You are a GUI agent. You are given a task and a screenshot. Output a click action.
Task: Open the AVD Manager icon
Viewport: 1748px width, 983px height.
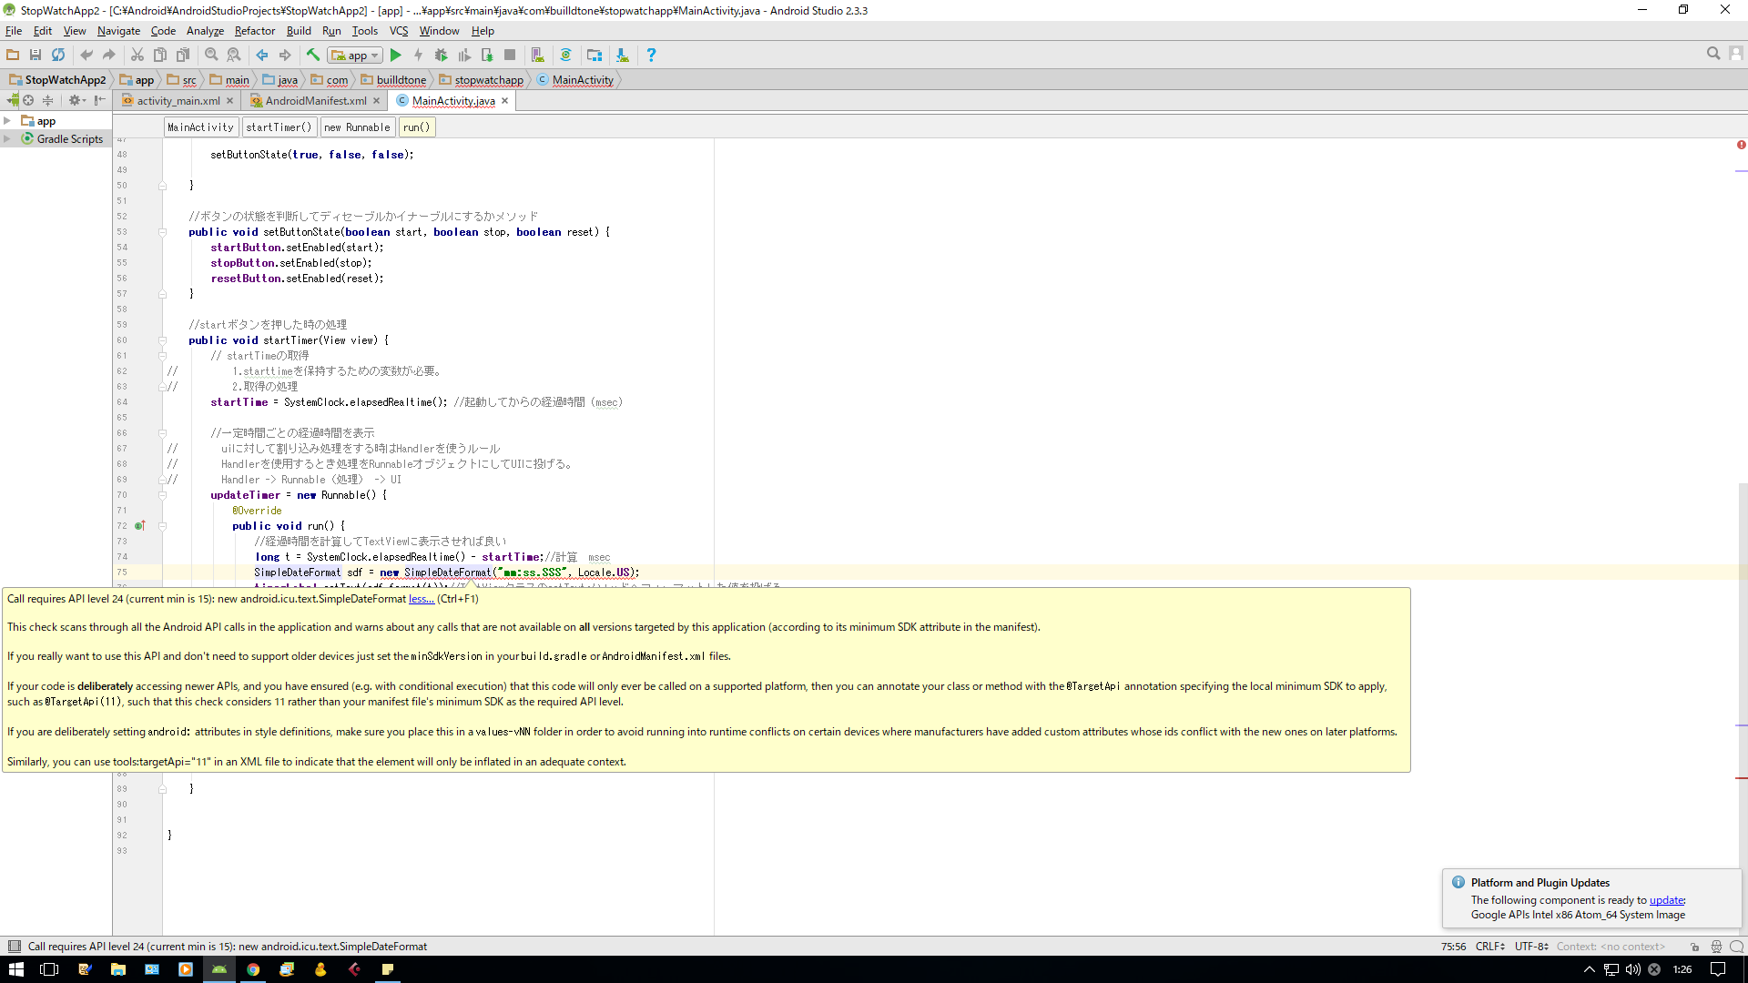click(537, 56)
